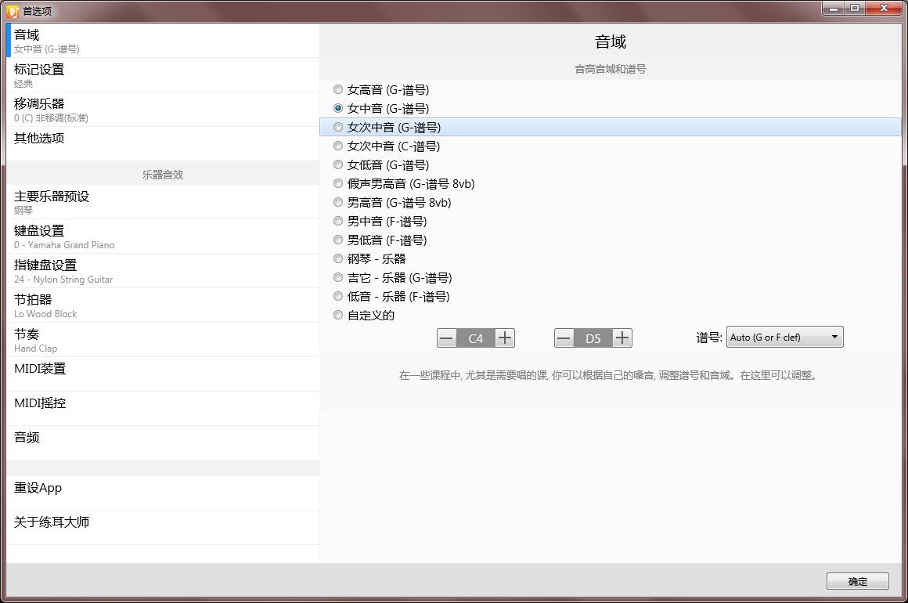Choose 男中音 (F-谱号) range
Viewport: 908px width, 603px height.
tap(338, 222)
